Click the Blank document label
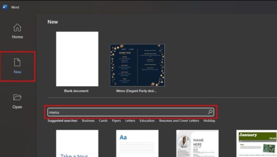Viewport: 277px width, 157px height. point(76,91)
